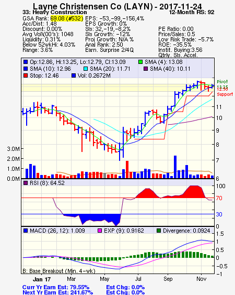Click the 'Below 52wkHi: 4.03%' text

(49, 45)
